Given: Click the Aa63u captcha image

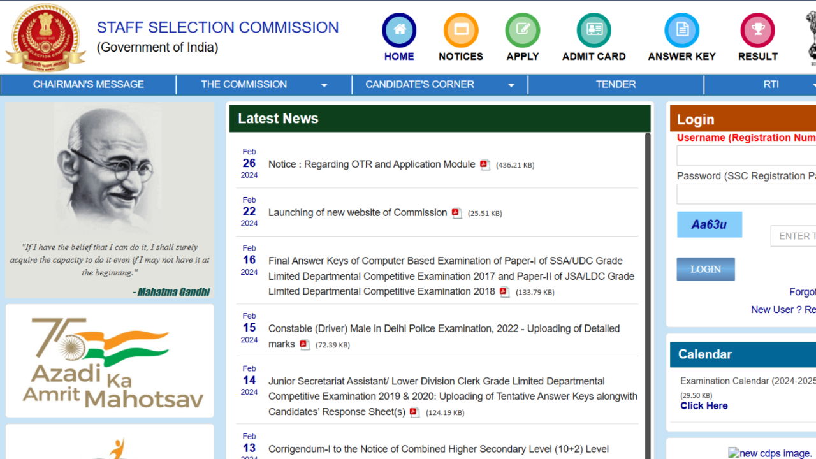Looking at the screenshot, I should [710, 224].
